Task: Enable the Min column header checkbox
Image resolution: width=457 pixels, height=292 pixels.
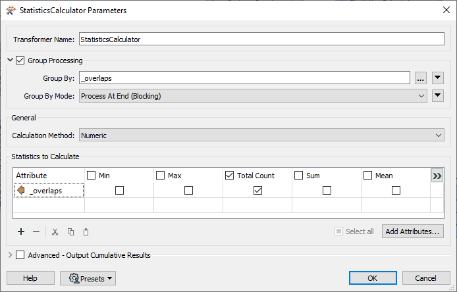Action: click(x=92, y=176)
